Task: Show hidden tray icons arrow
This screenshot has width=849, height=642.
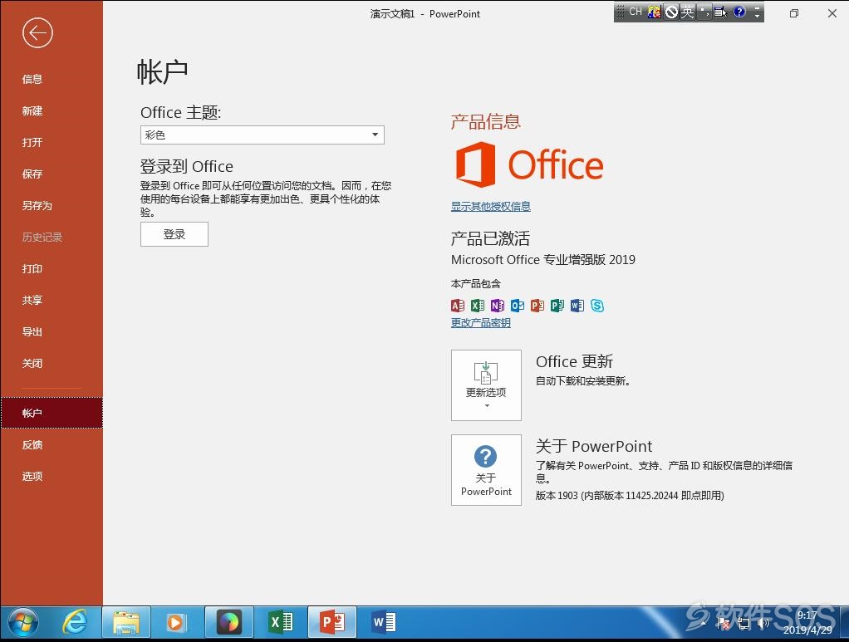Action: tap(704, 624)
